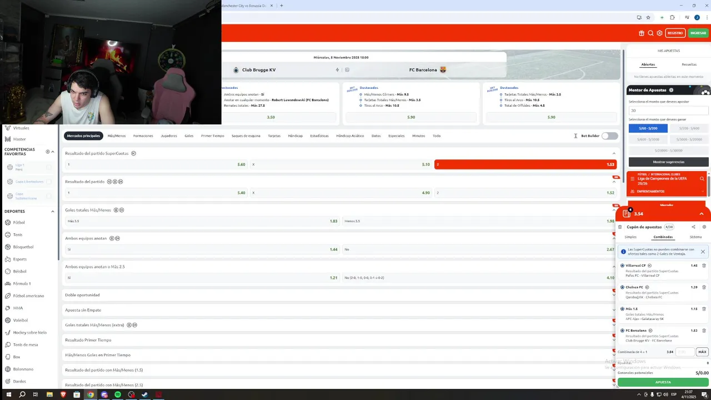Screen dimensions: 711x400
Task: Select the Esports controller icon
Action: pyautogui.click(x=8, y=259)
